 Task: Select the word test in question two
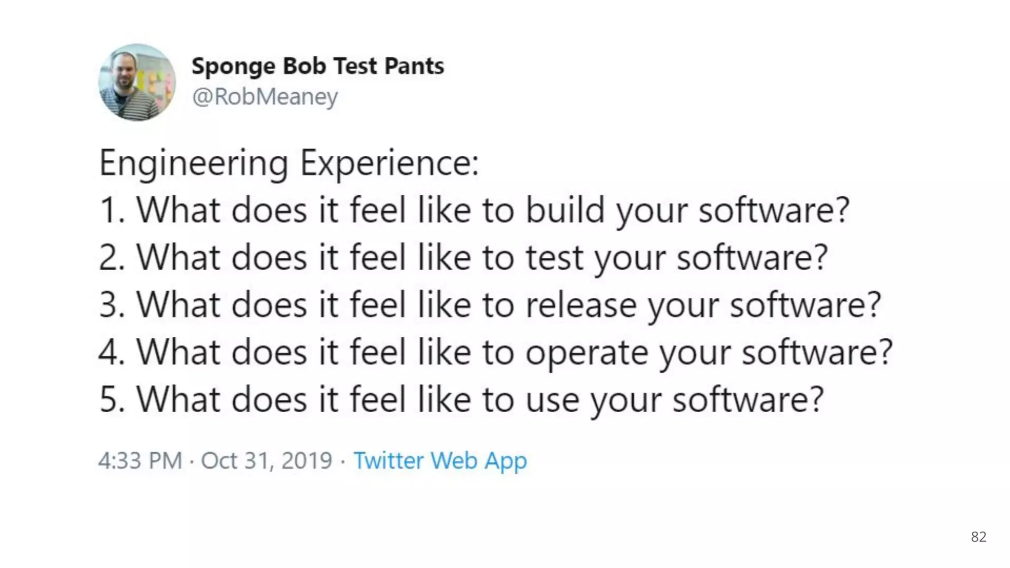[554, 258]
